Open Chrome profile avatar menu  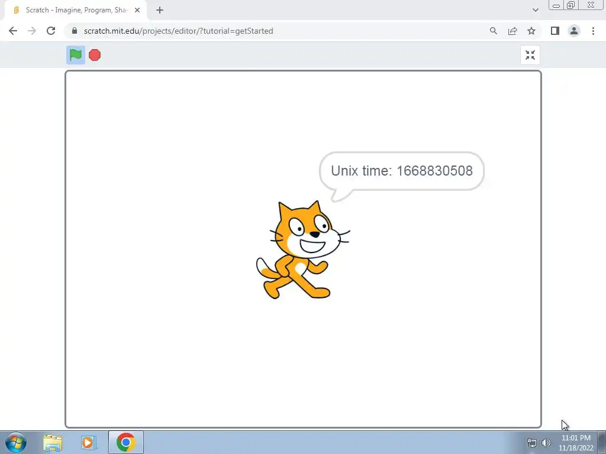(x=574, y=31)
